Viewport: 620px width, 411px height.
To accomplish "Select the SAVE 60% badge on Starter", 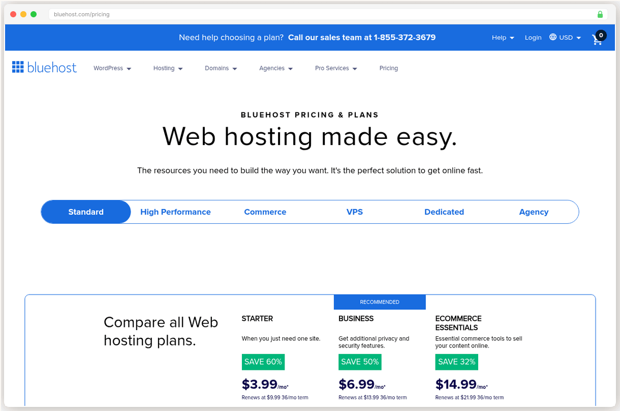I will click(263, 362).
